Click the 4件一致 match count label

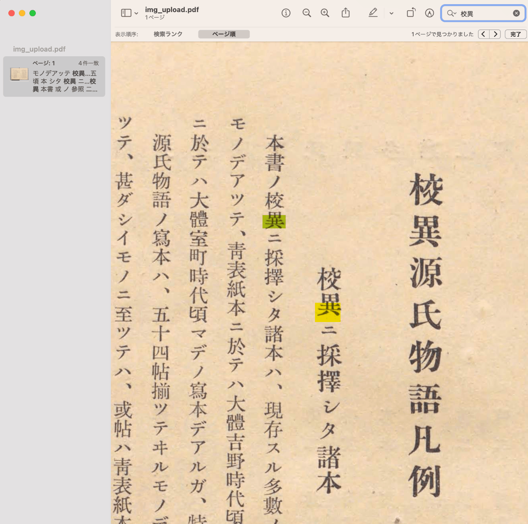point(89,63)
